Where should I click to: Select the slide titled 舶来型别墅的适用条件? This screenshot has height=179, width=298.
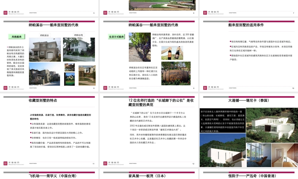249,55
